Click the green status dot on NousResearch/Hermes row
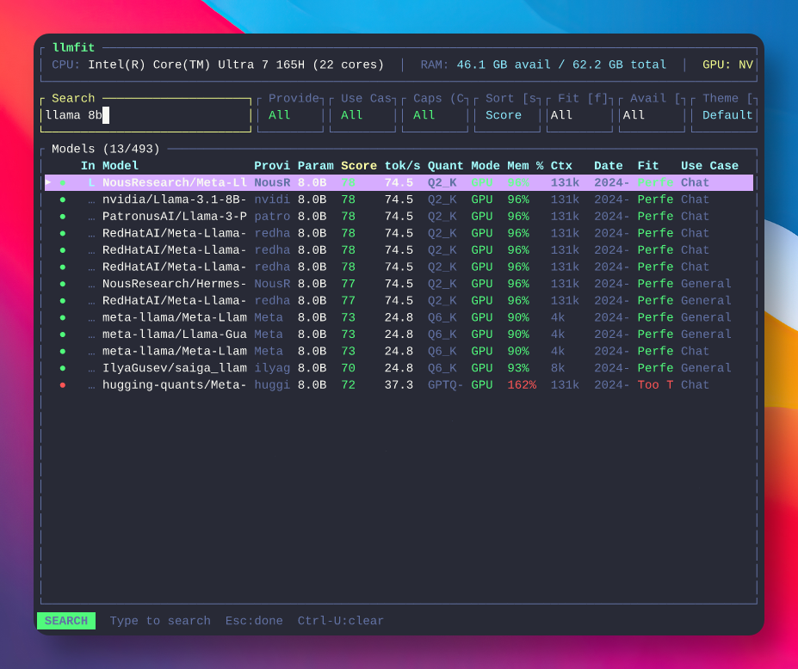The height and width of the screenshot is (669, 798). [63, 284]
